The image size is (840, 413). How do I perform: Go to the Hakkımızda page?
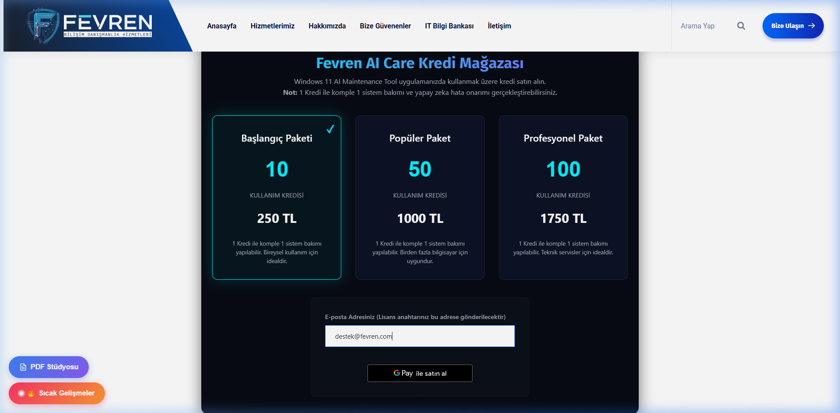coord(327,26)
